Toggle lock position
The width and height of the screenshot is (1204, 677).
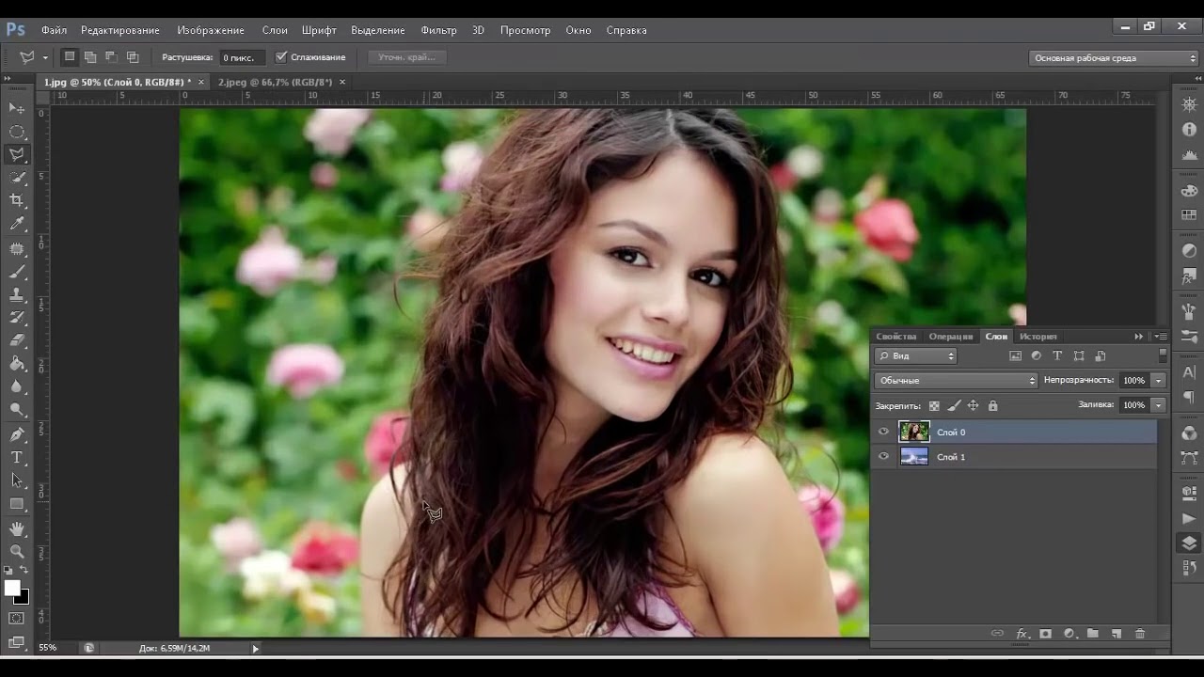click(x=974, y=406)
